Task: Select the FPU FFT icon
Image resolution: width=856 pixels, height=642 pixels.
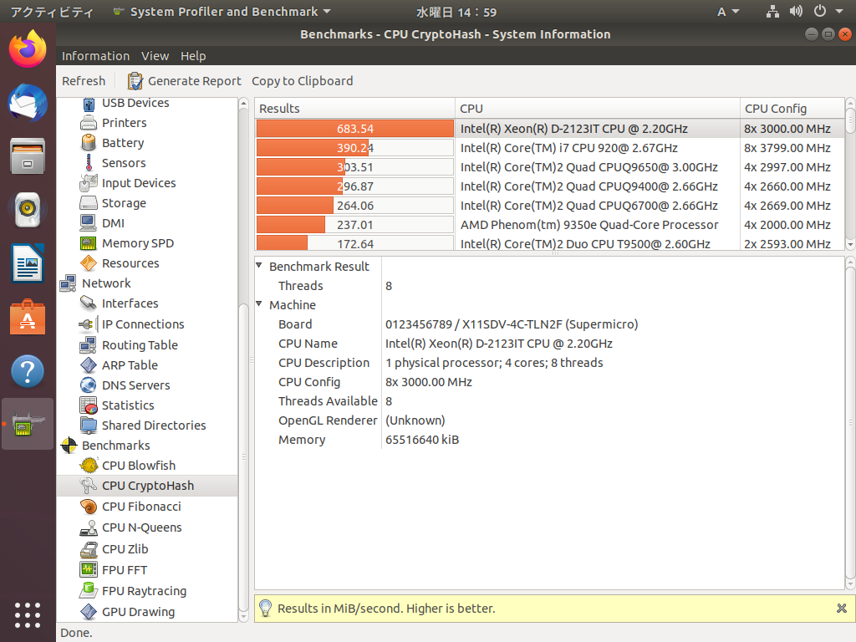Action: pos(89,570)
